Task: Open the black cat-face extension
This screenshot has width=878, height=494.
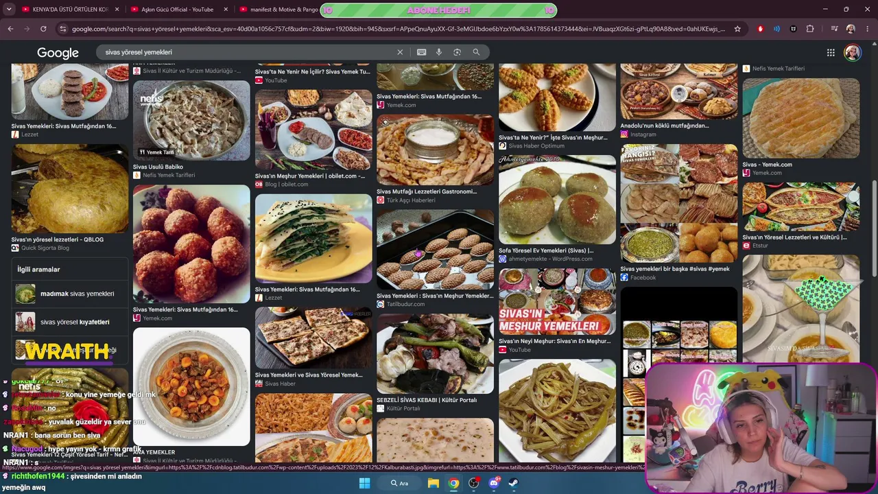Action: pos(794,29)
